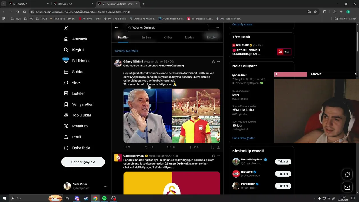The height and width of the screenshot is (202, 359).
Task: Open the tab search dropdown arrow
Action: [4, 4]
